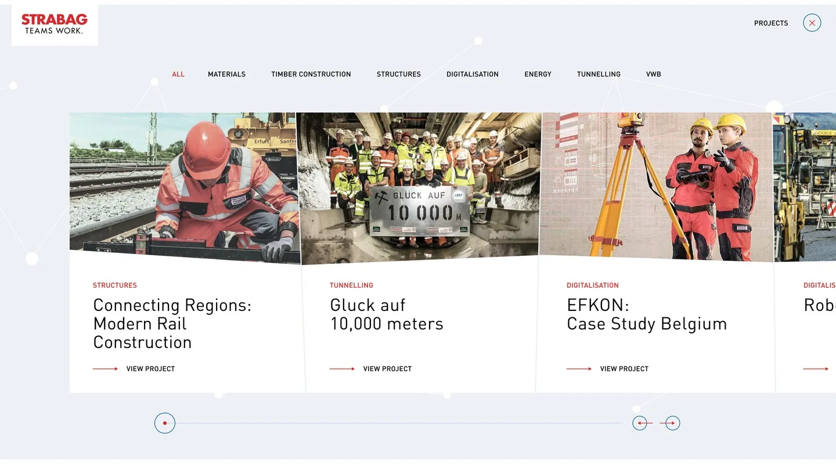Switch to the STRUCTURES filter
Image resolution: width=836 pixels, height=464 pixels.
coord(399,74)
